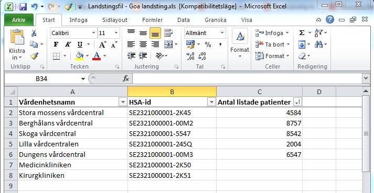The width and height of the screenshot is (374, 193).
Task: Open Antal listade patienter filter dropdown
Action: point(297,103)
